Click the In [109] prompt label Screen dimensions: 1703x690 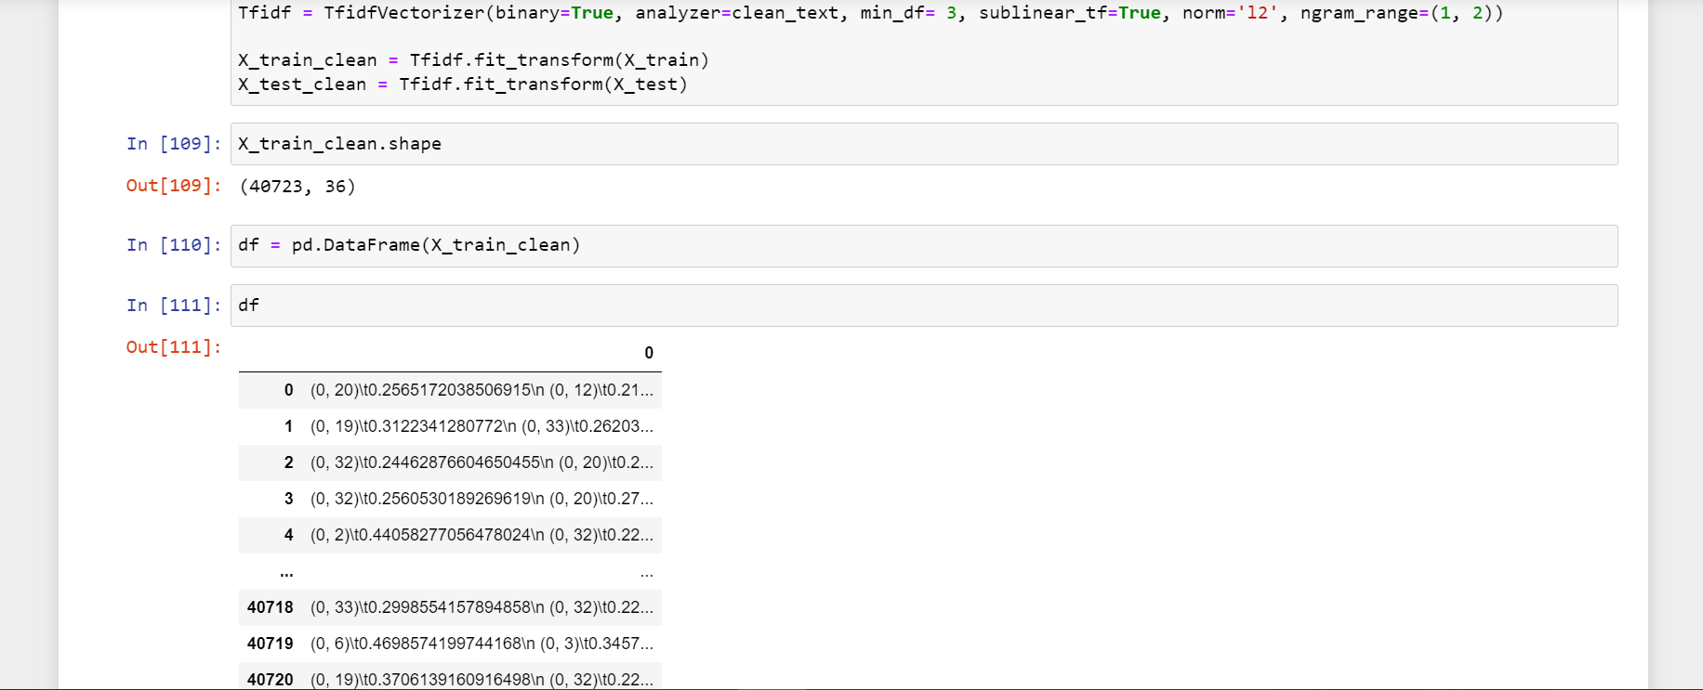[x=174, y=144]
